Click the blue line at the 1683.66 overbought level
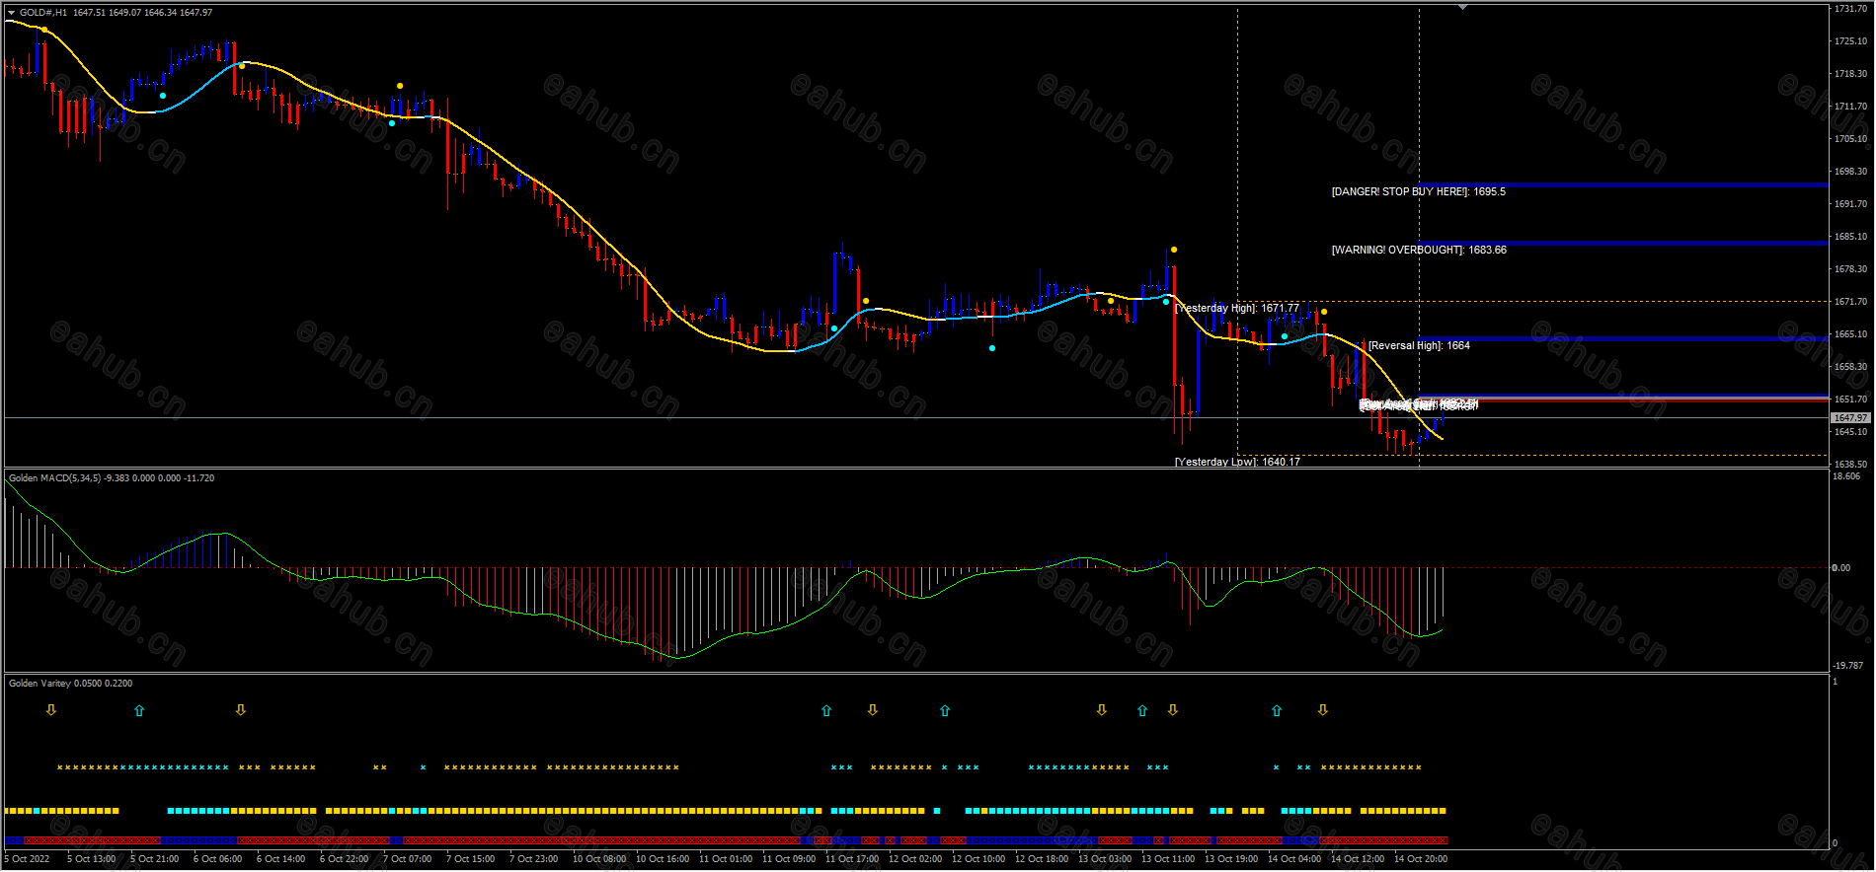This screenshot has width=1876, height=872. [x=1623, y=243]
